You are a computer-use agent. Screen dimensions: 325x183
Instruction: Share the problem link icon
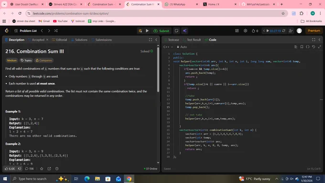click(49, 169)
